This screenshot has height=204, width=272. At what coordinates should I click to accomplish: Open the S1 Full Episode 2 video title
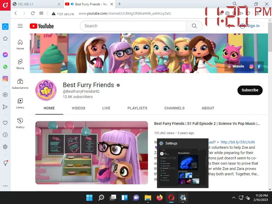[x=207, y=124]
